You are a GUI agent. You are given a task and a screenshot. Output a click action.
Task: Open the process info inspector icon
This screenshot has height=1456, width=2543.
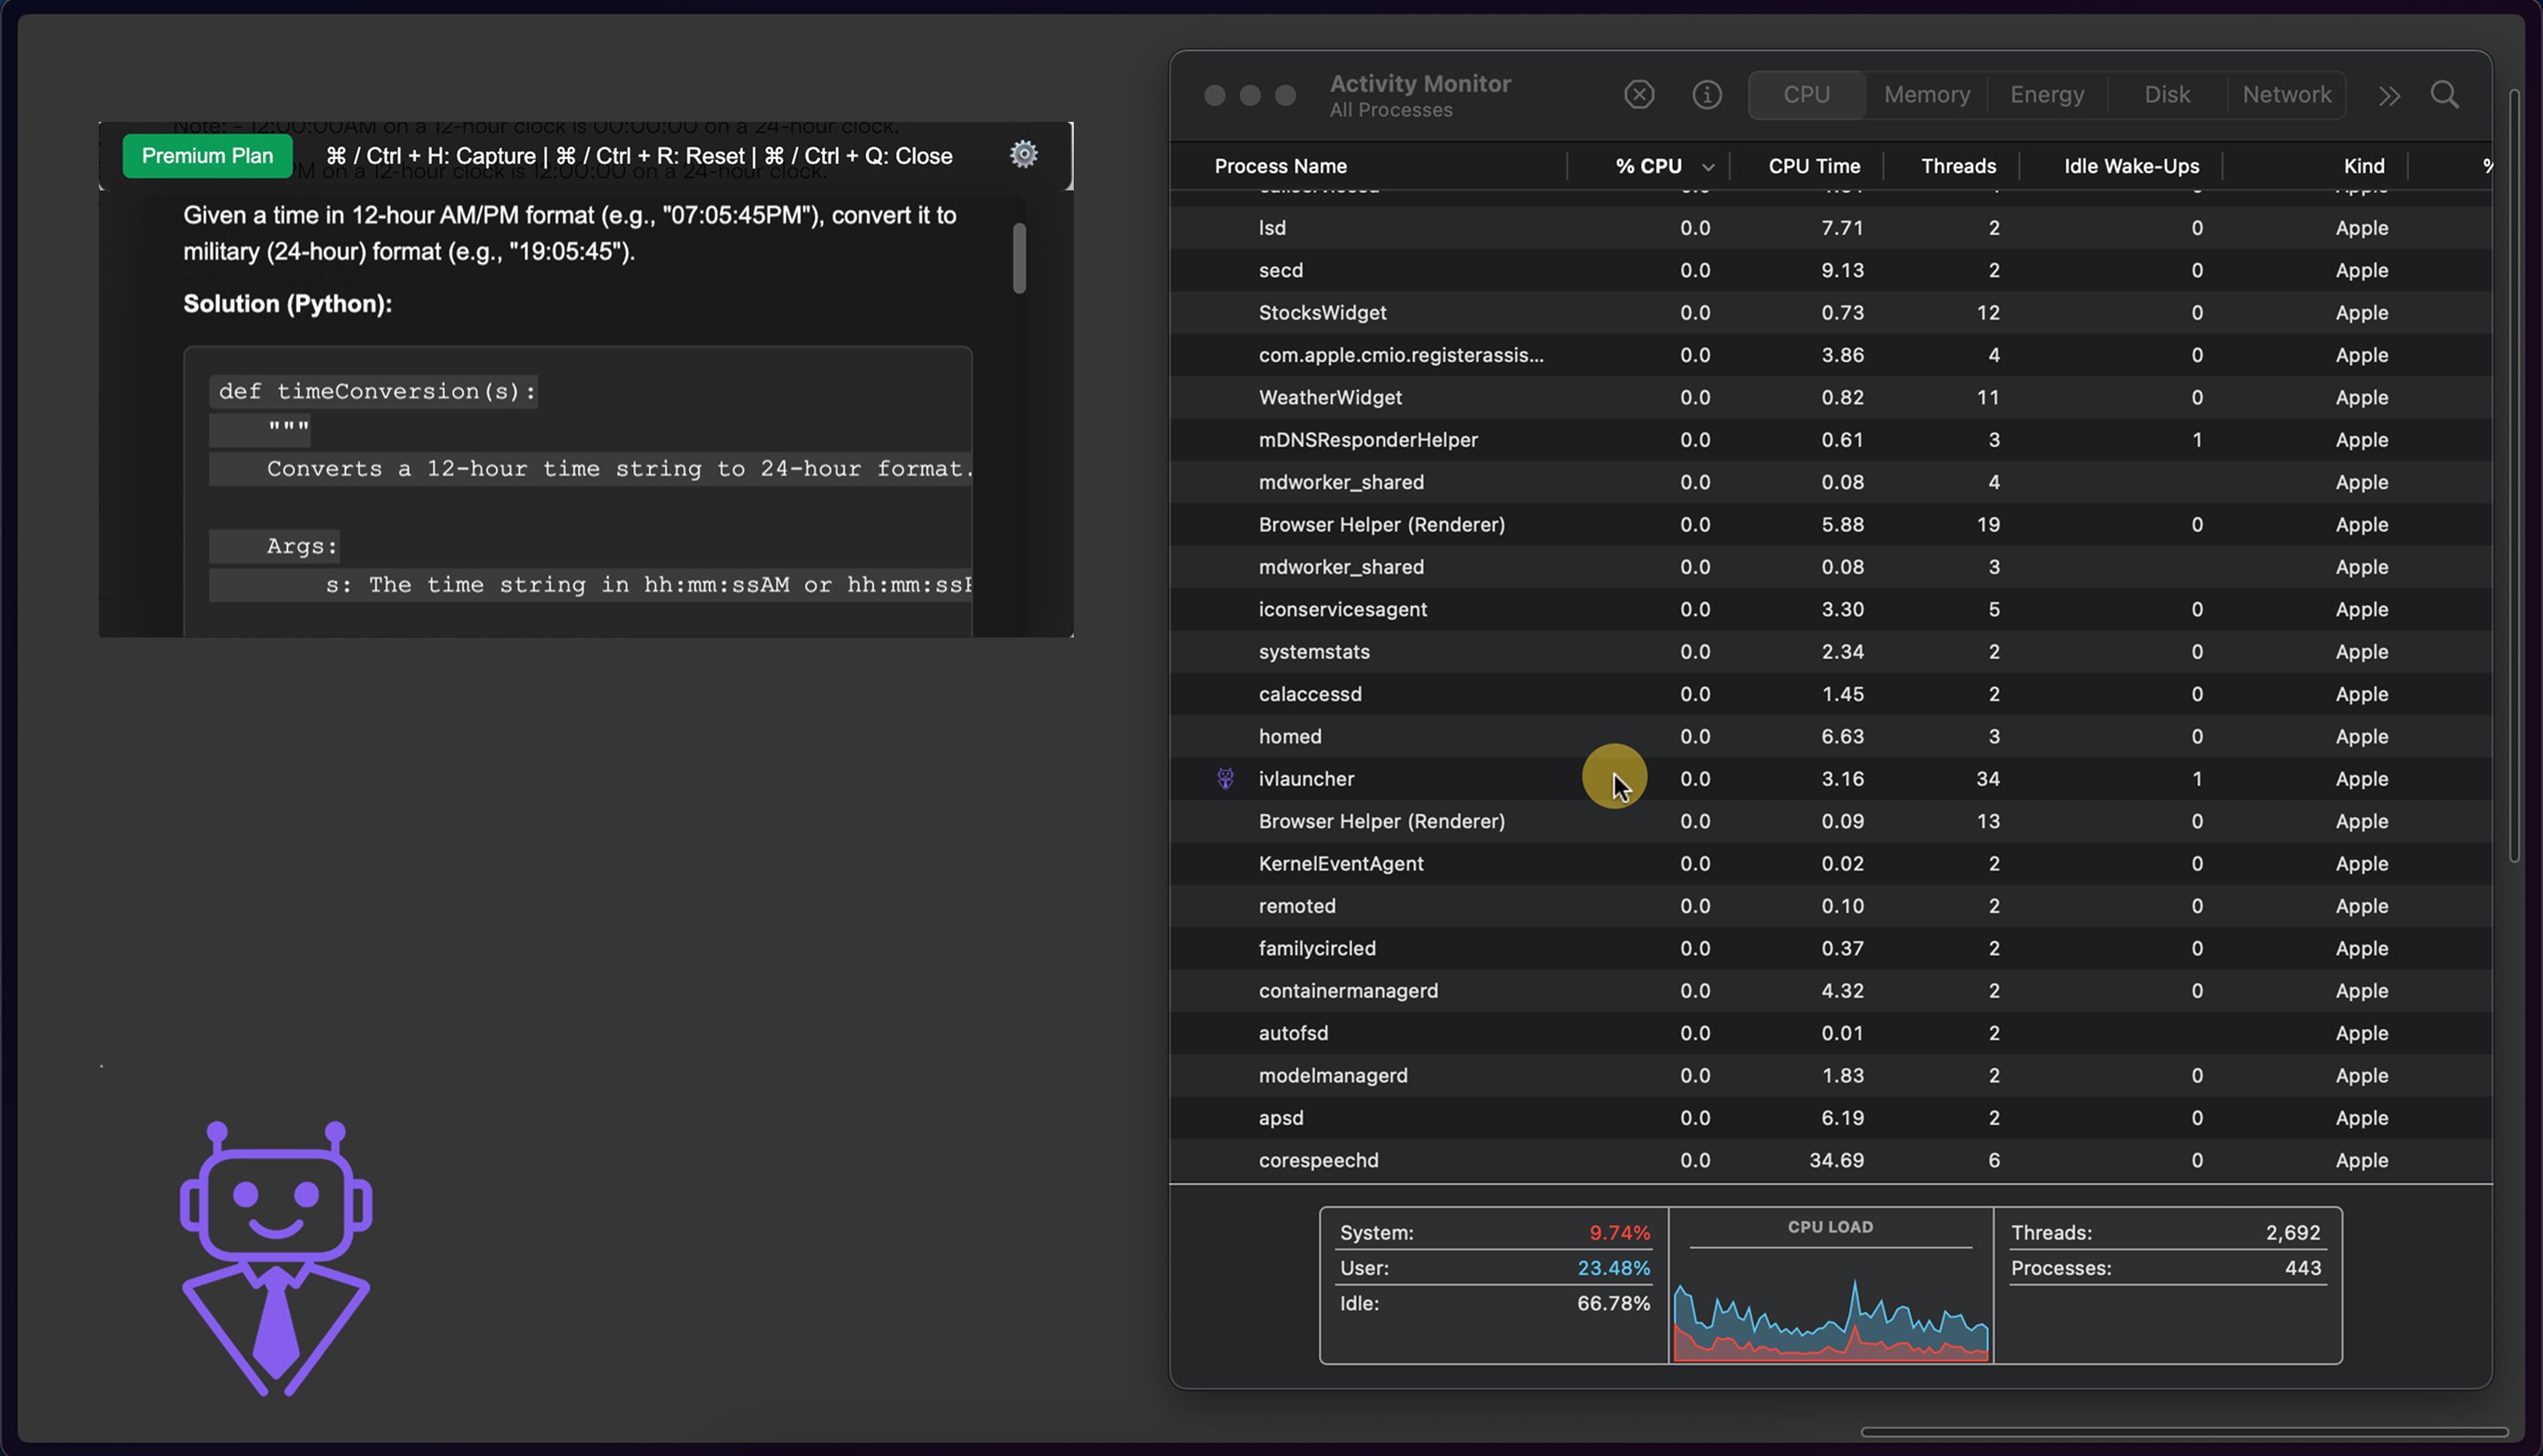[1706, 95]
